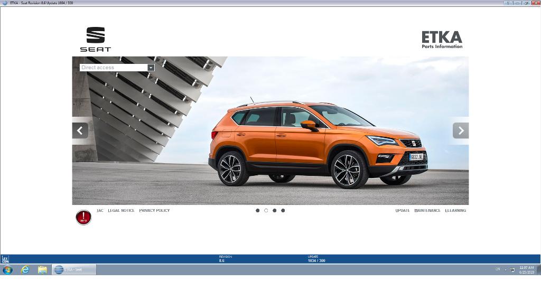The width and height of the screenshot is (541, 300).
Task: Advance to the next slide with right arrow
Action: 461,130
